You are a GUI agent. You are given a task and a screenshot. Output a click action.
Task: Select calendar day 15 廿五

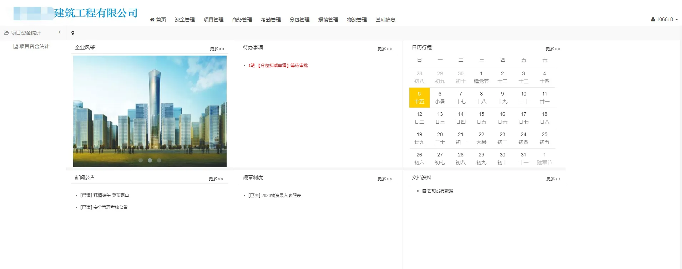pos(481,118)
